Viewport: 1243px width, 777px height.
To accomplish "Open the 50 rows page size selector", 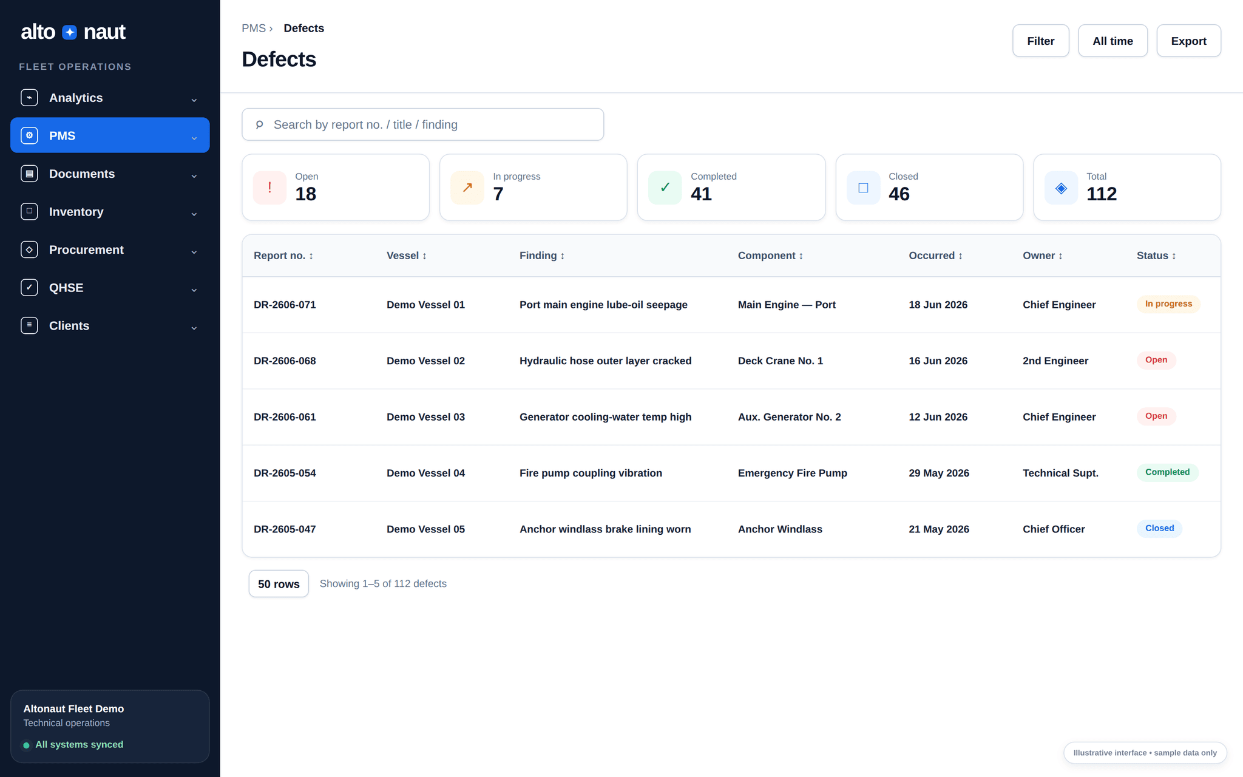I will point(279,583).
